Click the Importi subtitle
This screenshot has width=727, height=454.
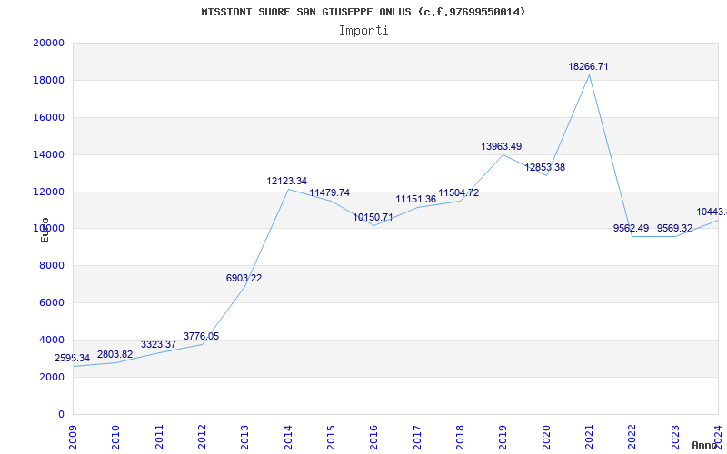tap(363, 31)
